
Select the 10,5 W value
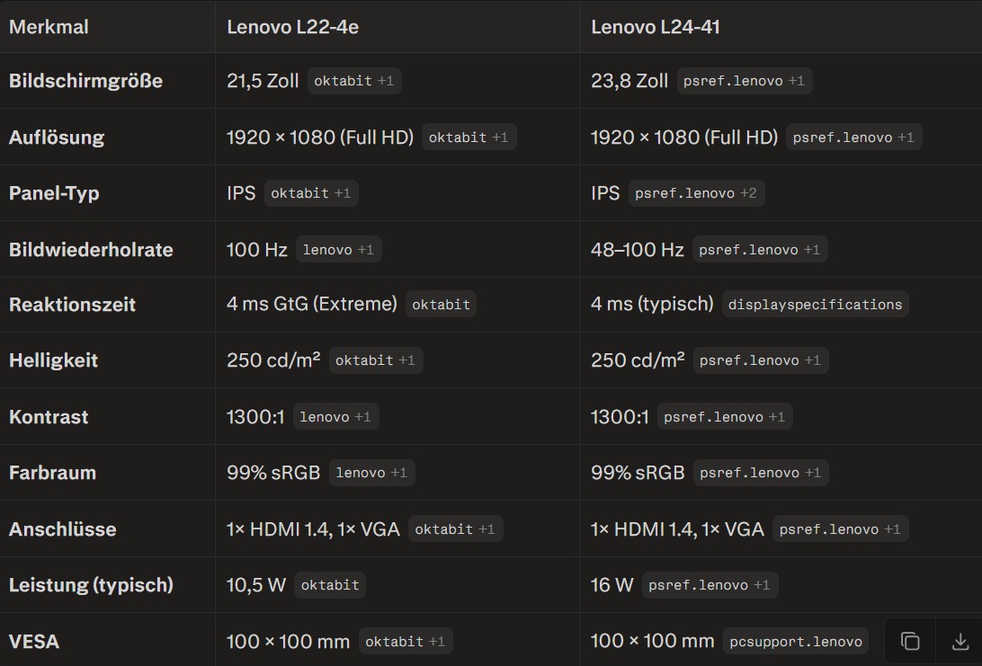256,584
